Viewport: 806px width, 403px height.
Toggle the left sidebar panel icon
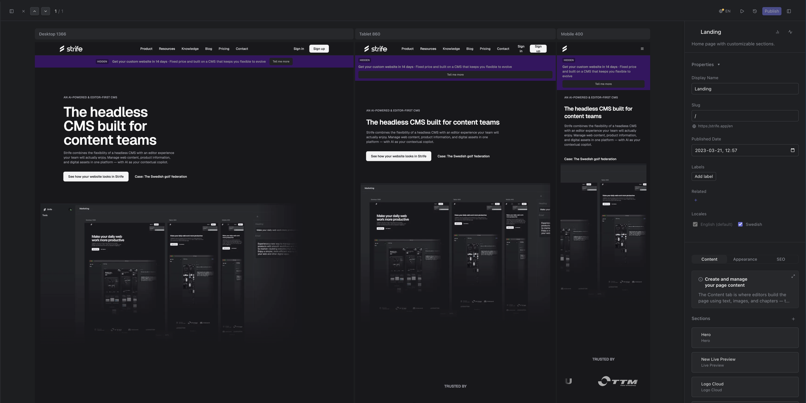click(12, 11)
